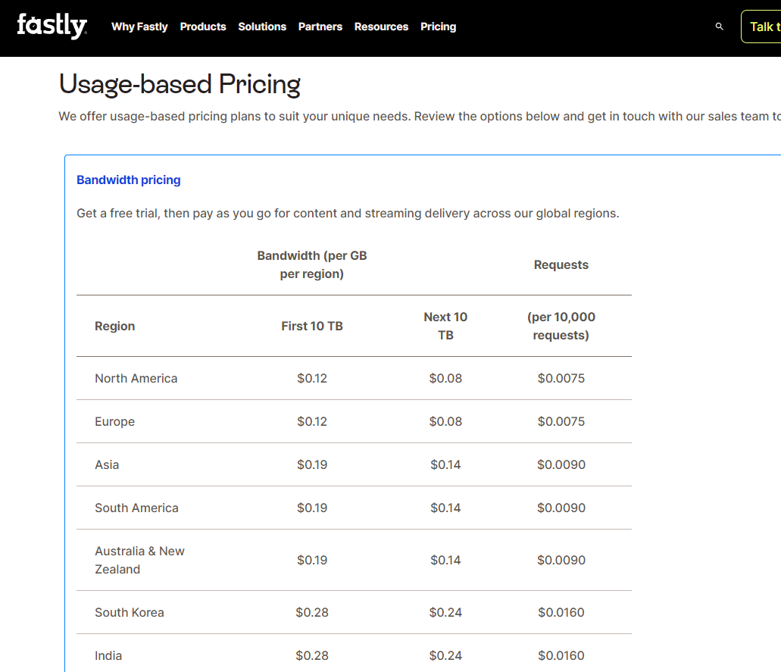Expand the Solutions navigation menu
The image size is (781, 672).
262,27
